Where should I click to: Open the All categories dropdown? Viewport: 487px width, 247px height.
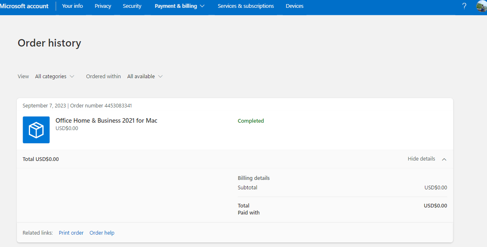click(55, 77)
